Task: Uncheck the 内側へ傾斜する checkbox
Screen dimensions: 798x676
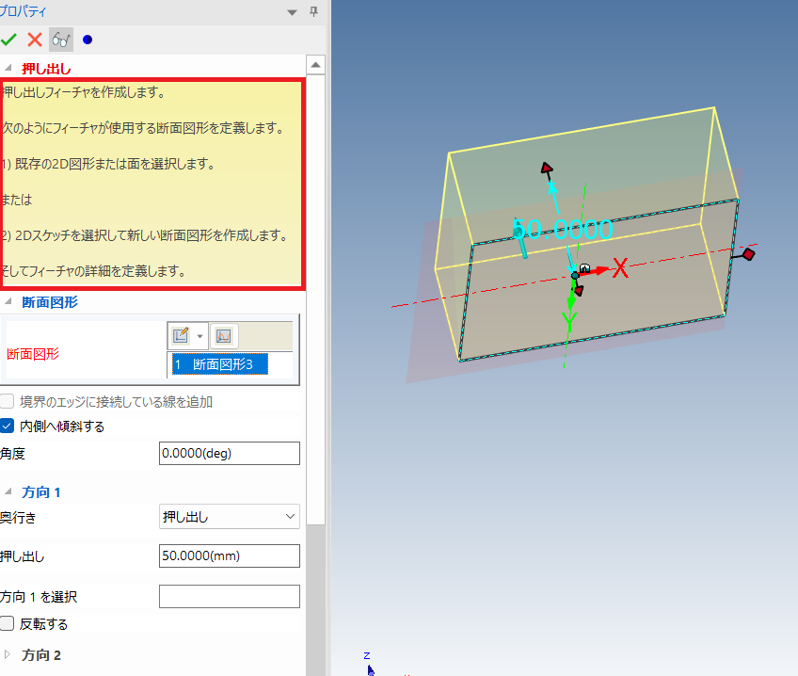Action: pyautogui.click(x=6, y=424)
